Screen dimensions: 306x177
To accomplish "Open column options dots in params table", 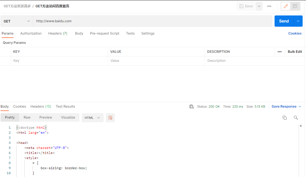I will [x=279, y=52].
